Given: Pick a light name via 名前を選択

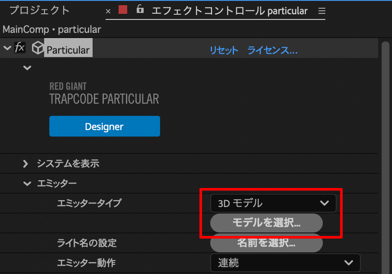Looking at the screenshot, I should (x=266, y=243).
